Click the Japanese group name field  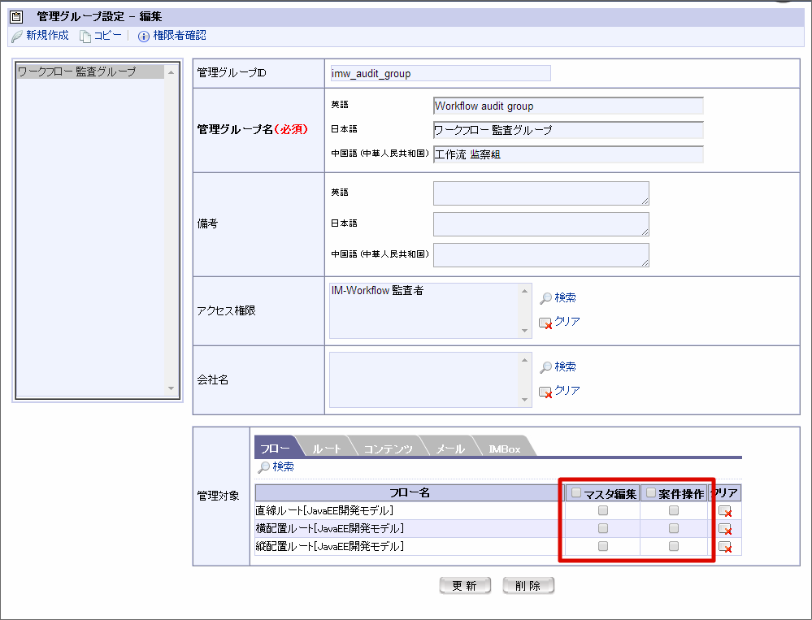tap(568, 130)
